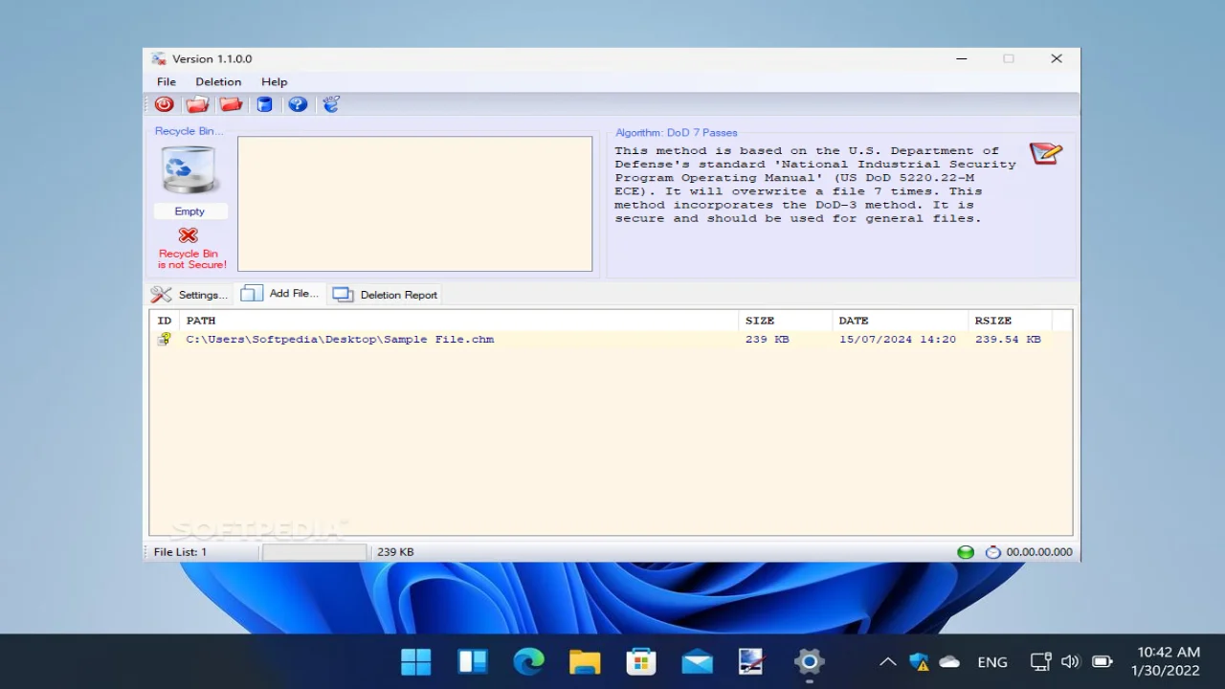The image size is (1225, 689).
Task: Click the file shredder app taskbar icon
Action: (x=752, y=661)
